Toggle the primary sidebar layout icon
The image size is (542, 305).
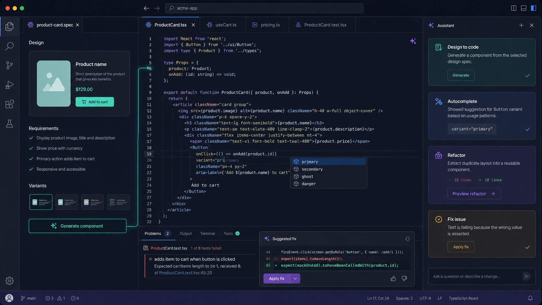[513, 8]
